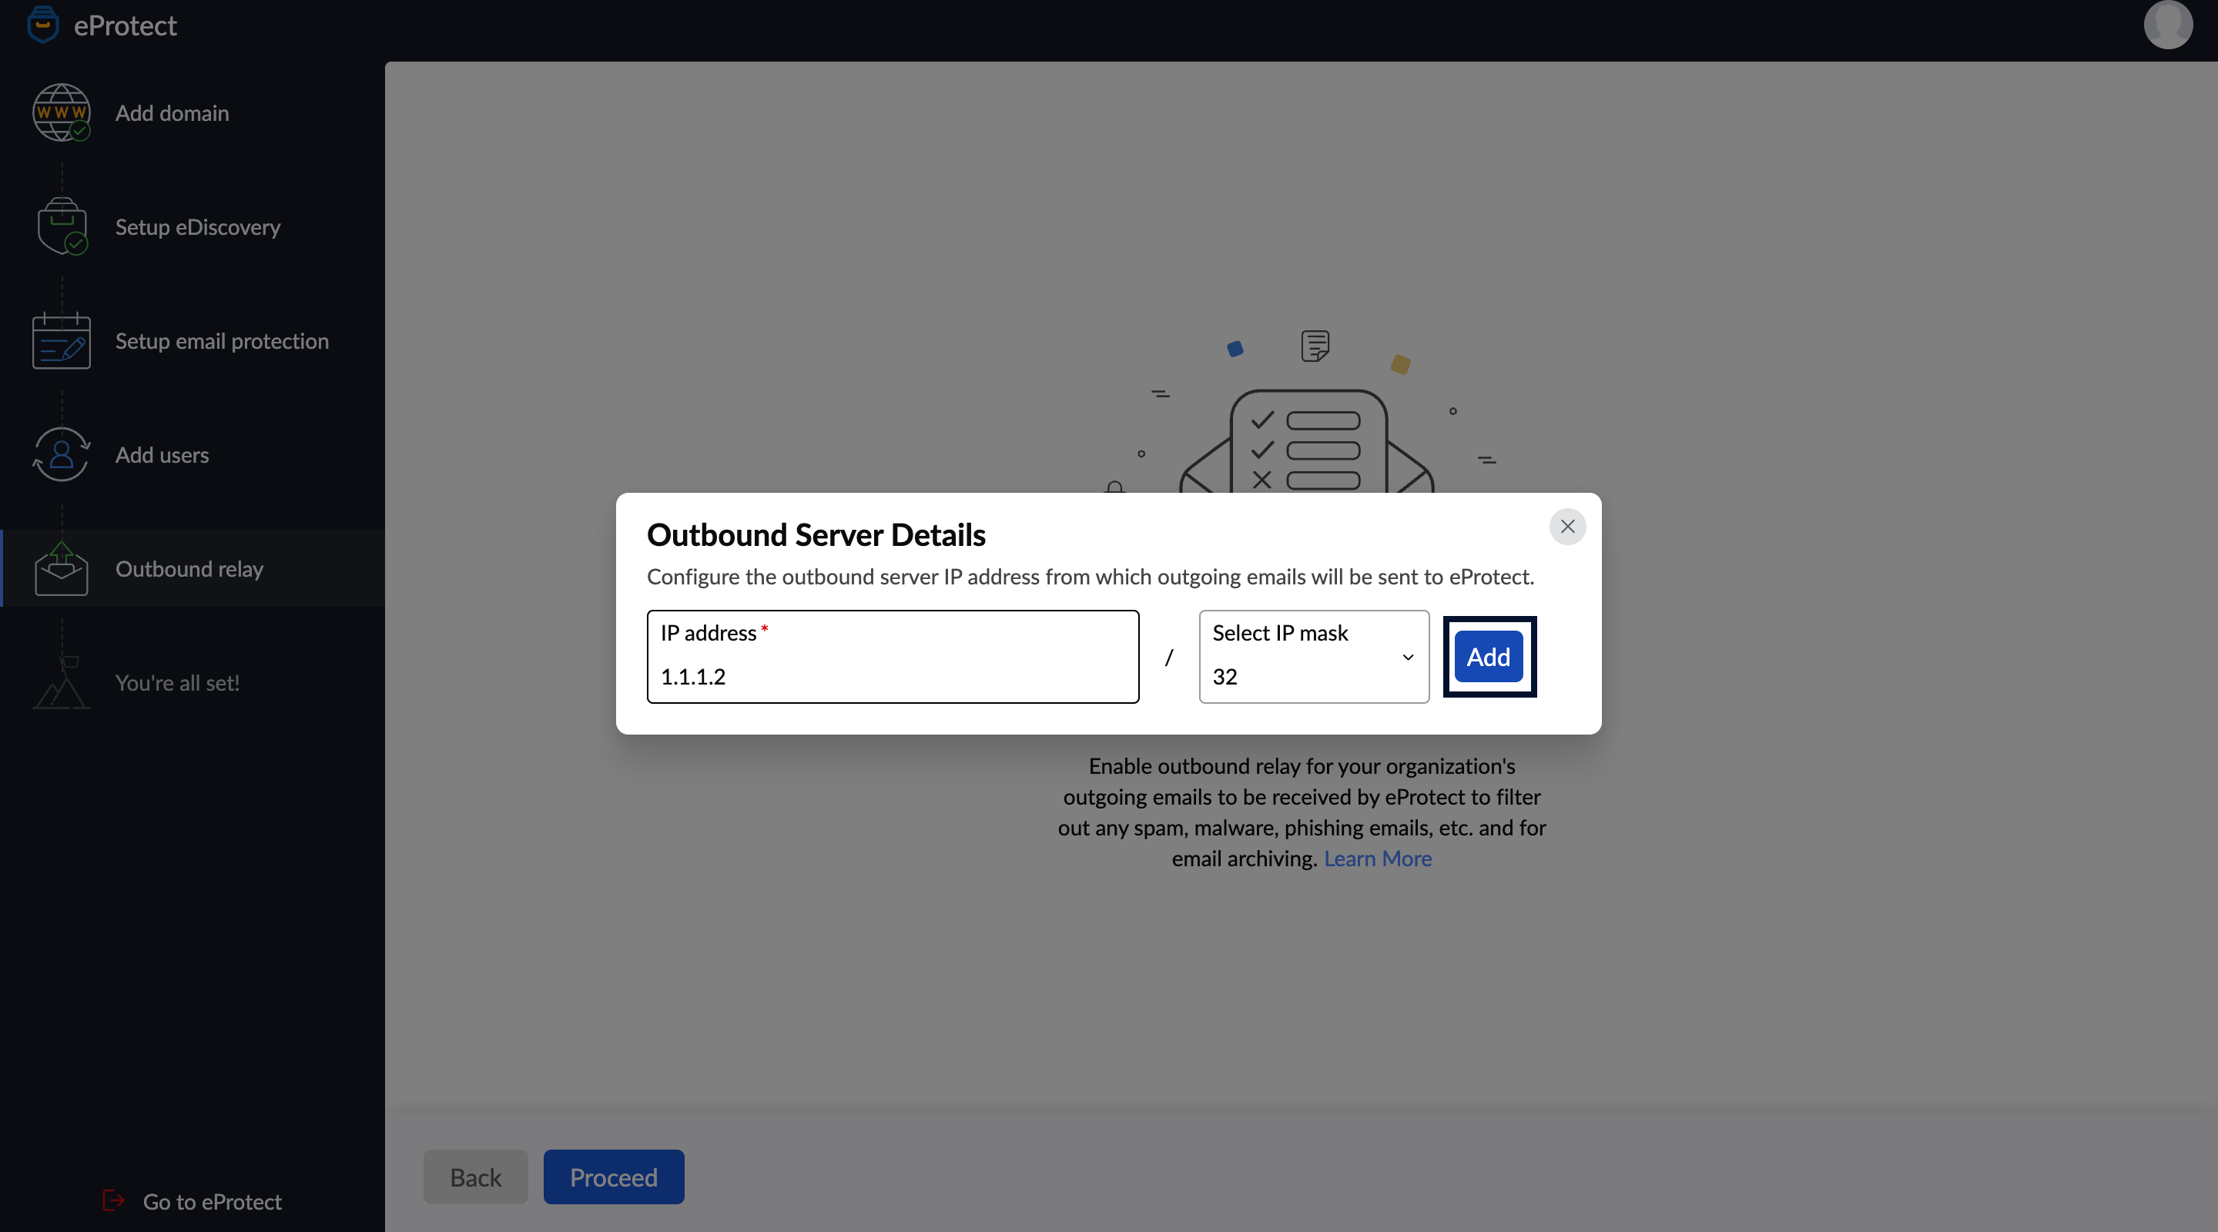
Task: Click the IP mask dropdown chevron arrow
Action: click(1408, 658)
